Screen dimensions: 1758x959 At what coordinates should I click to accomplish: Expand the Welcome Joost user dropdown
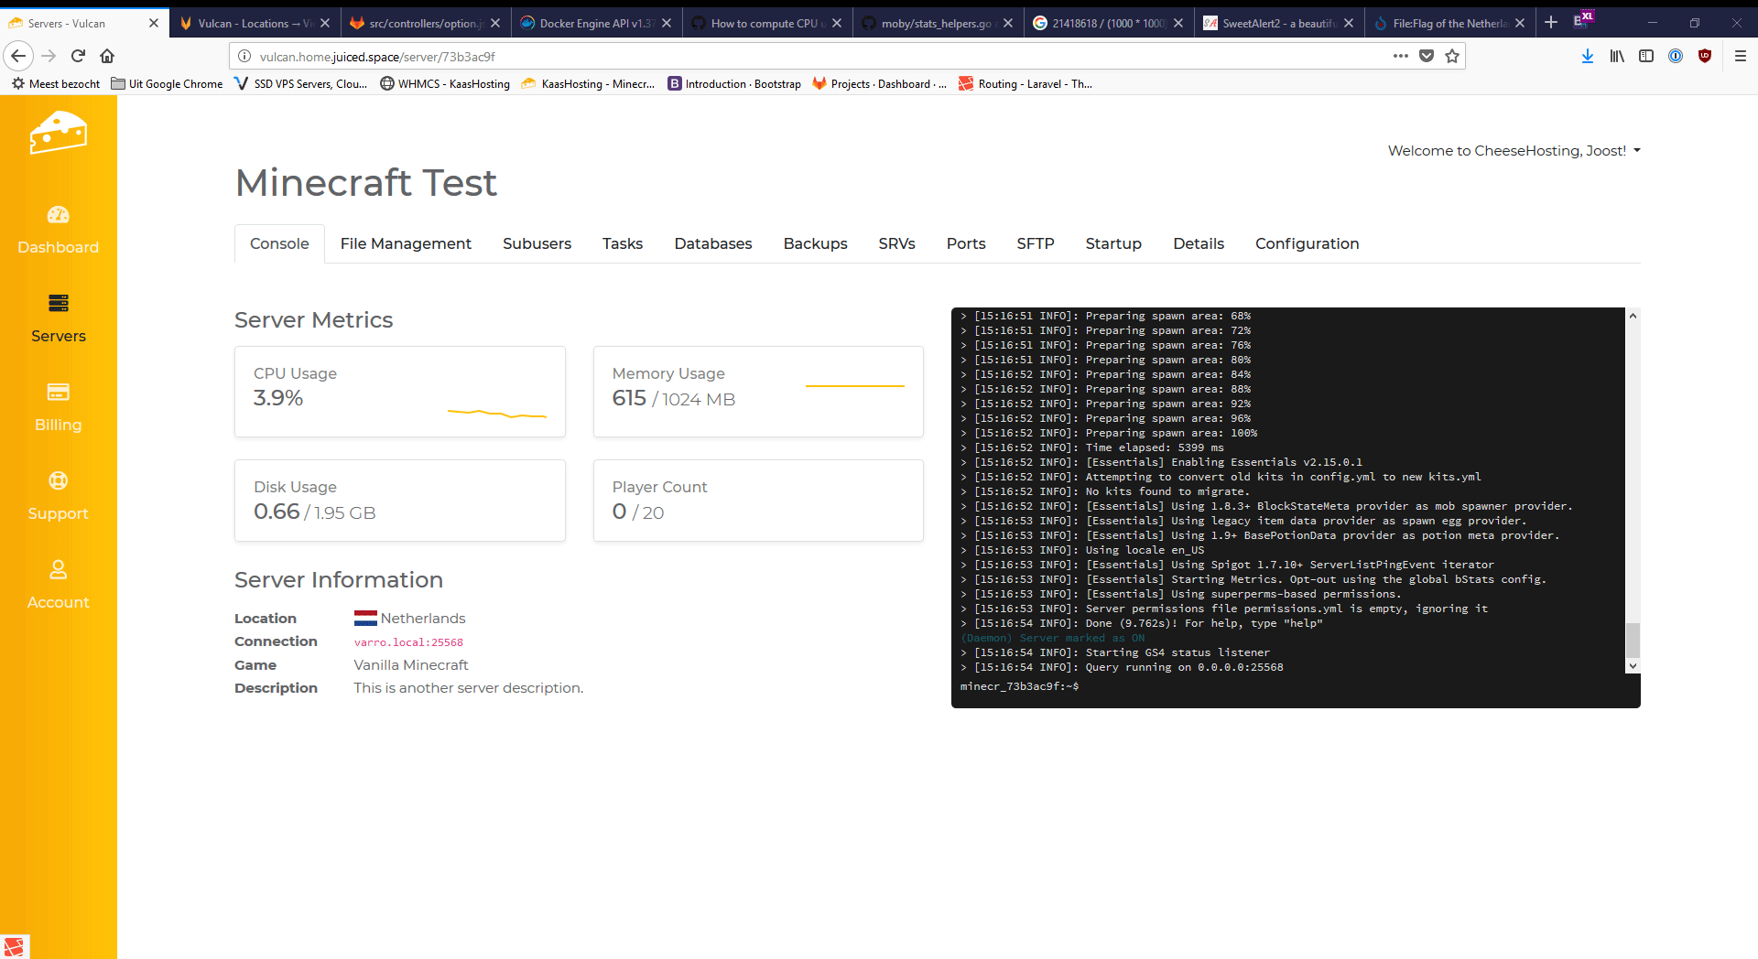coord(1514,151)
